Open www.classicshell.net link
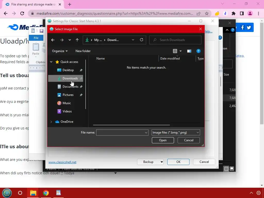This screenshot has height=198, width=264. pyautogui.click(x=62, y=162)
